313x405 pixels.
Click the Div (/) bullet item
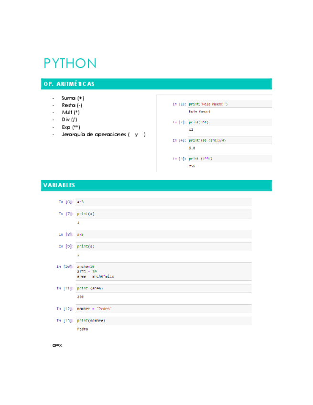tap(69, 119)
